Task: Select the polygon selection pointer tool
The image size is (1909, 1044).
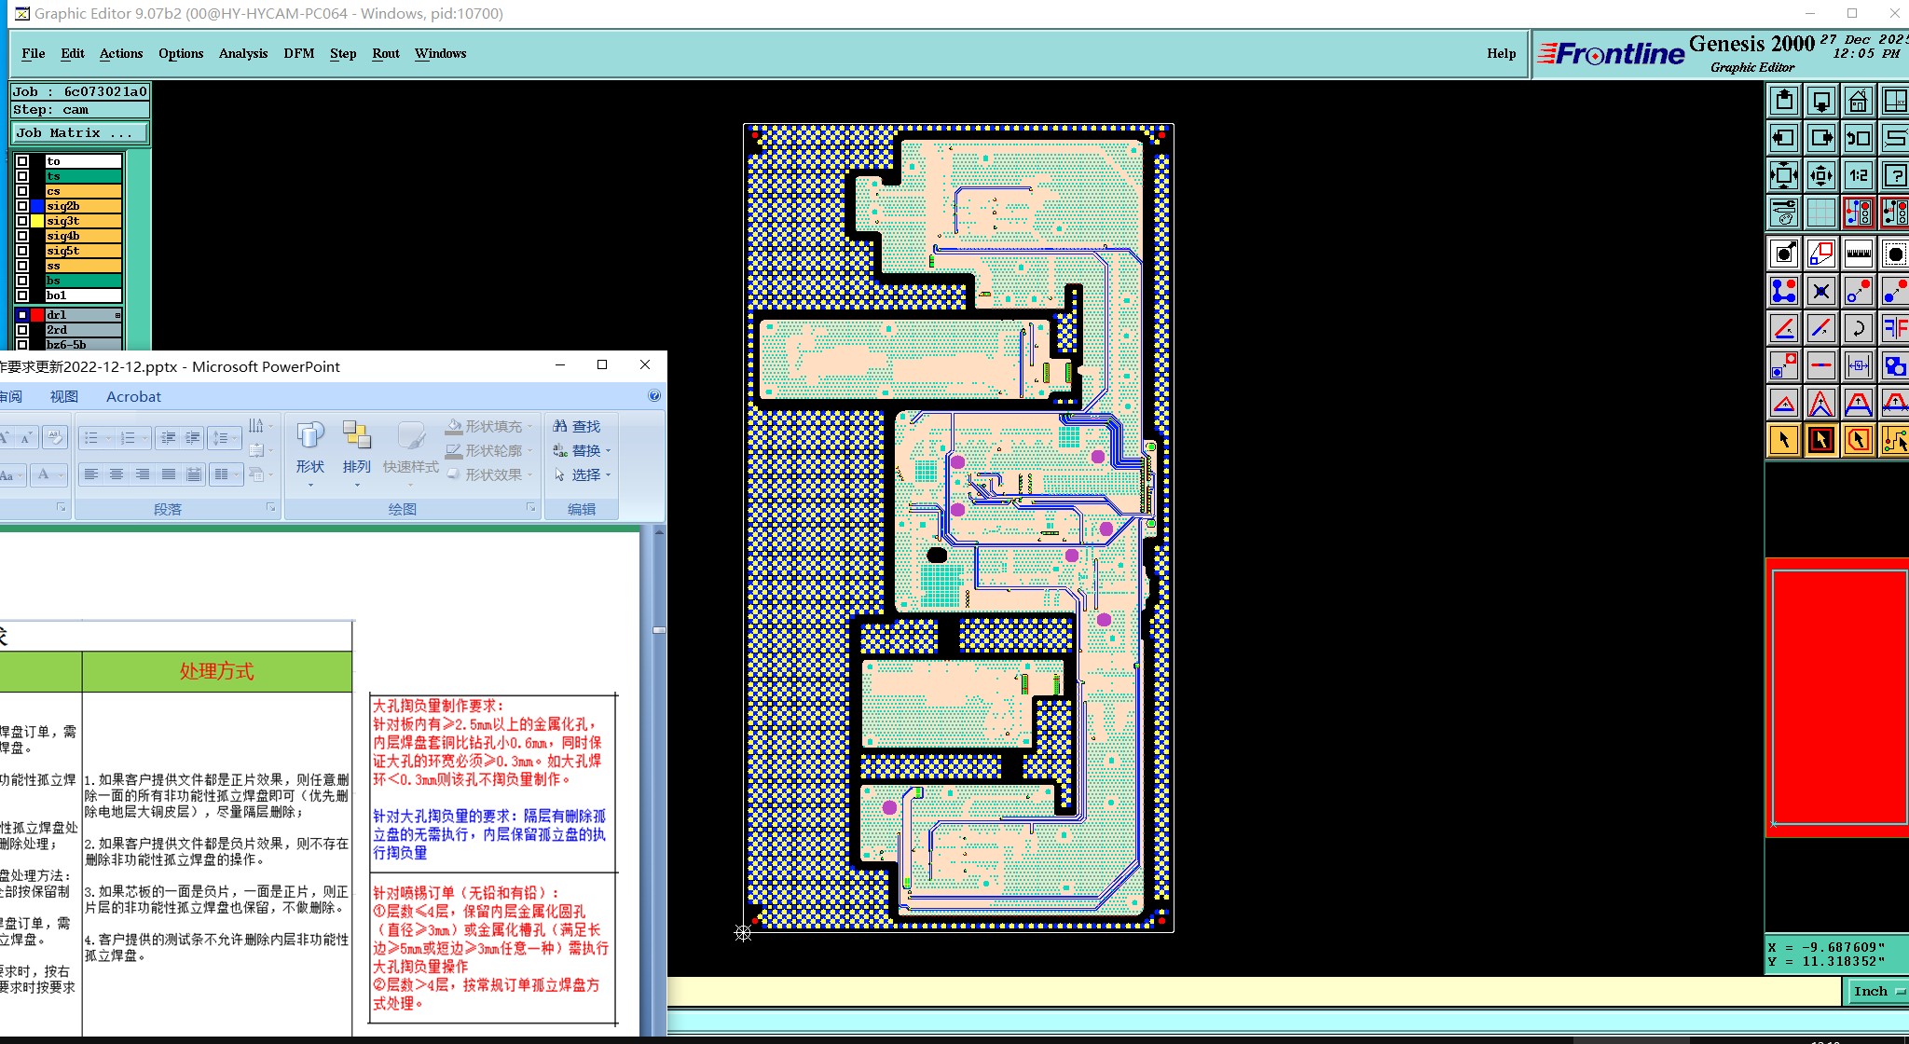Action: click(1858, 440)
